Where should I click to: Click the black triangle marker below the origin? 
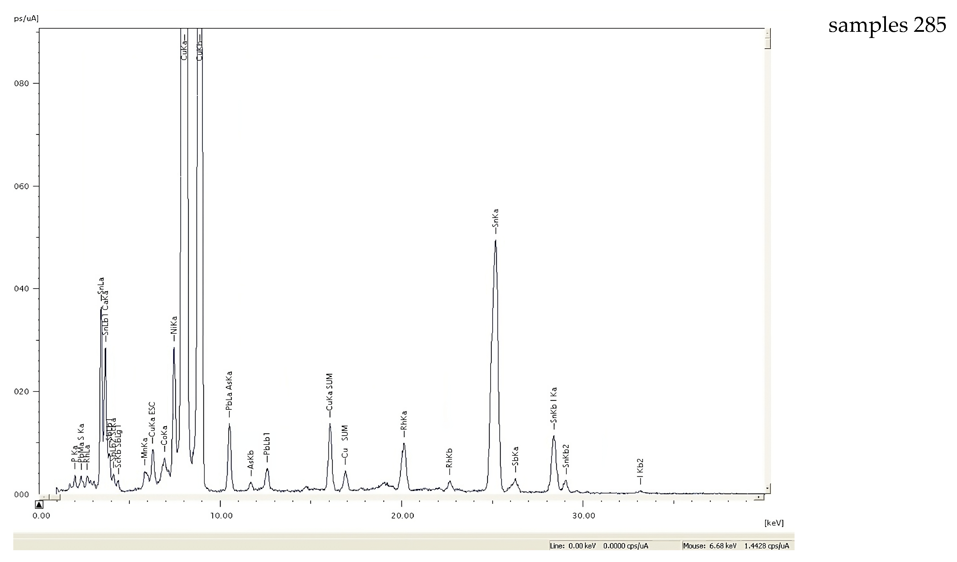(x=39, y=505)
